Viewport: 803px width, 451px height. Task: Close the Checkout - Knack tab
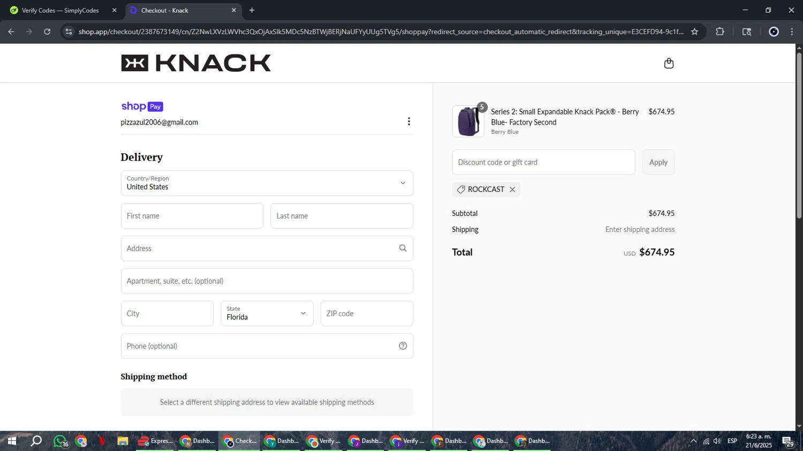[x=233, y=10]
